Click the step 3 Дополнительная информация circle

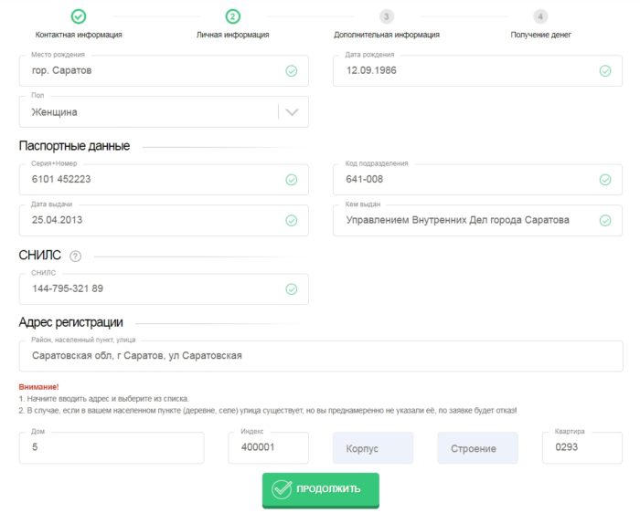pyautogui.click(x=387, y=16)
